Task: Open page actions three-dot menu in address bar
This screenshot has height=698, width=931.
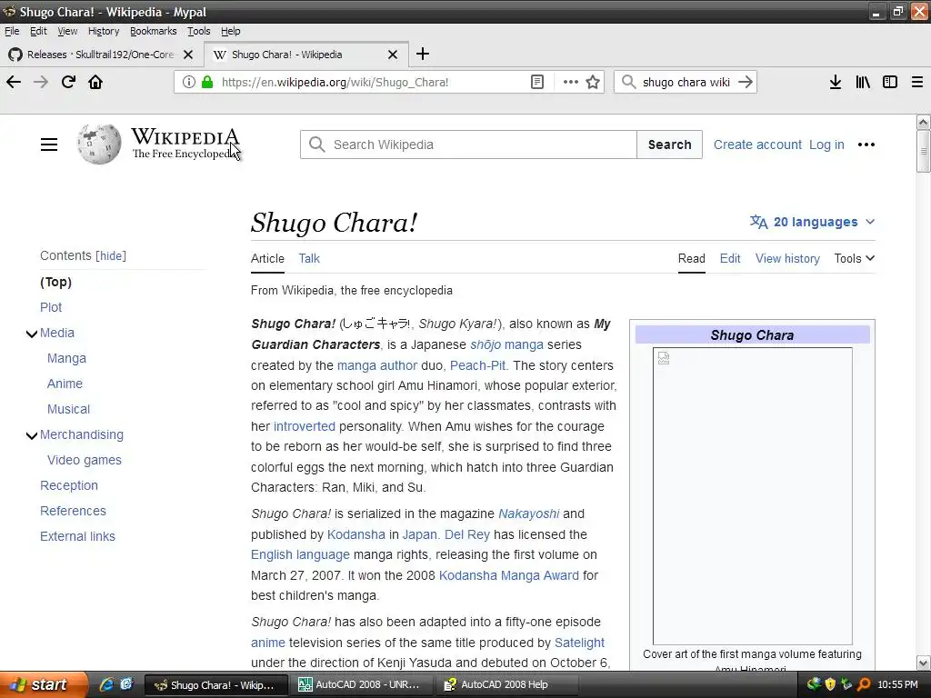Action: pos(570,82)
